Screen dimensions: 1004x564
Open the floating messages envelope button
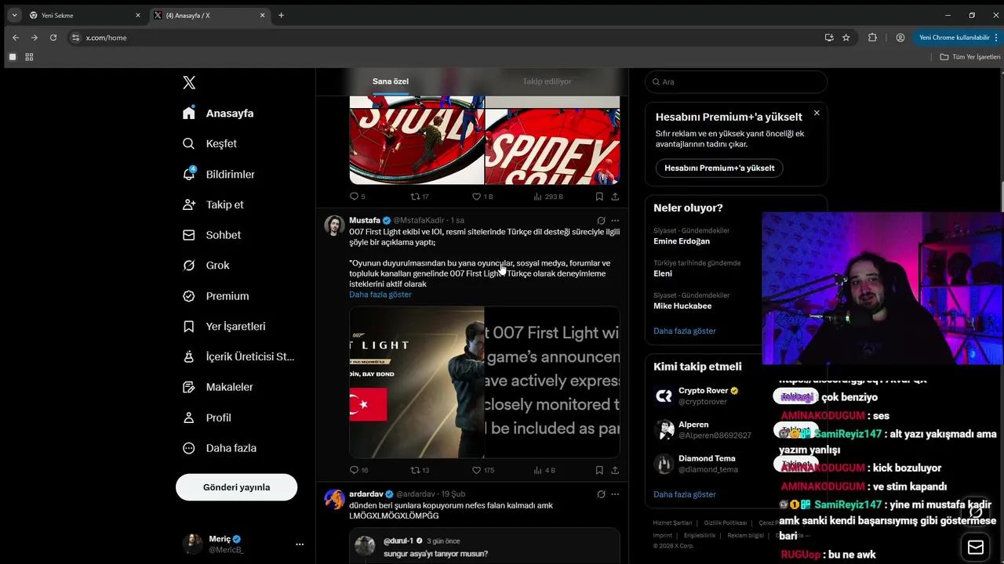point(976,547)
